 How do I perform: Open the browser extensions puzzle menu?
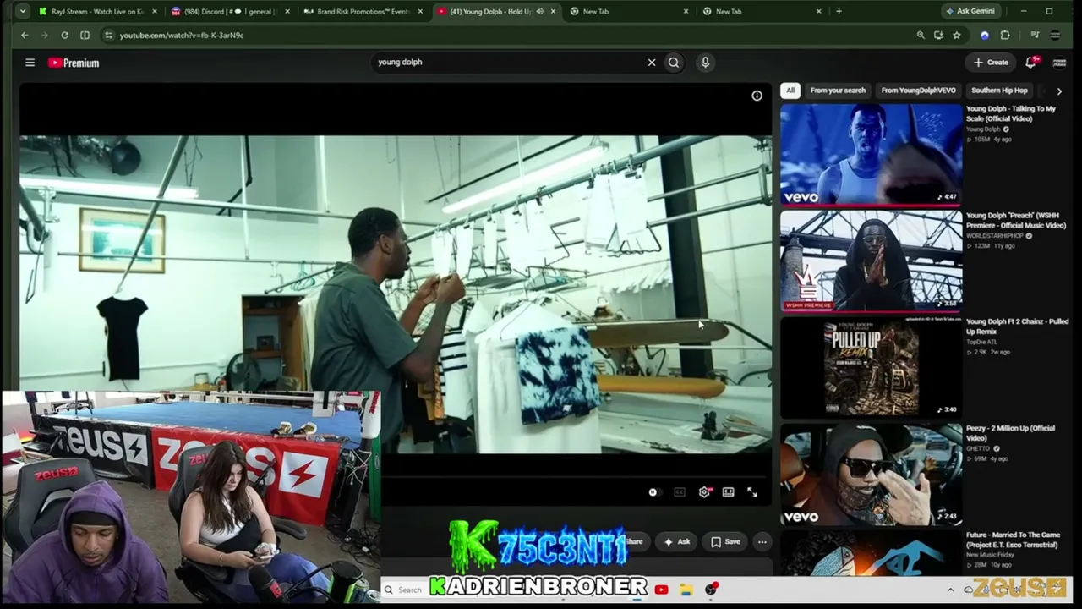(x=1005, y=36)
